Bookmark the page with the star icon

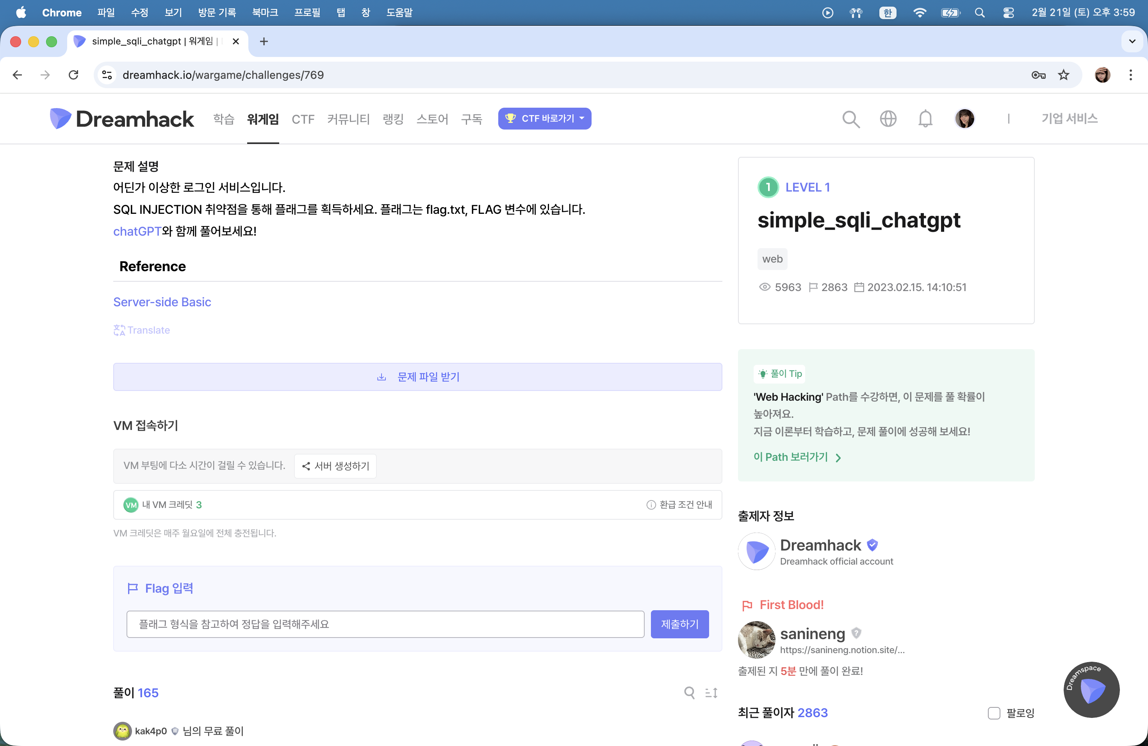click(x=1063, y=75)
